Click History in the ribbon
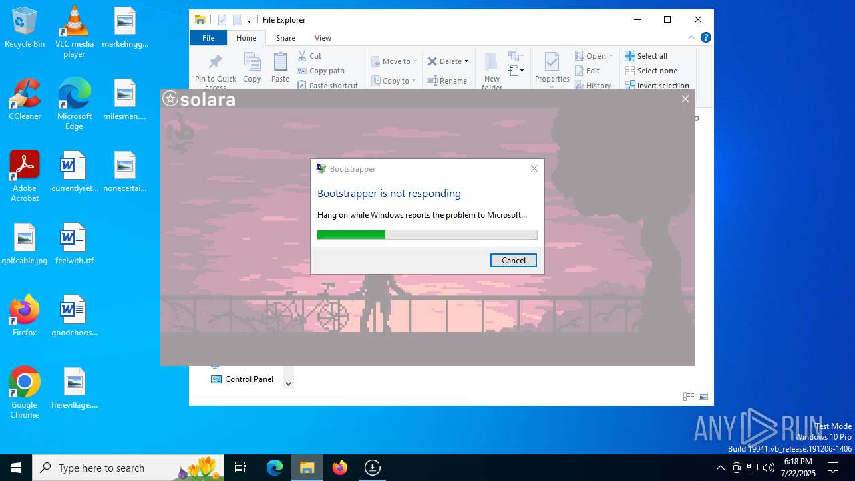The width and height of the screenshot is (855, 481). pos(592,86)
